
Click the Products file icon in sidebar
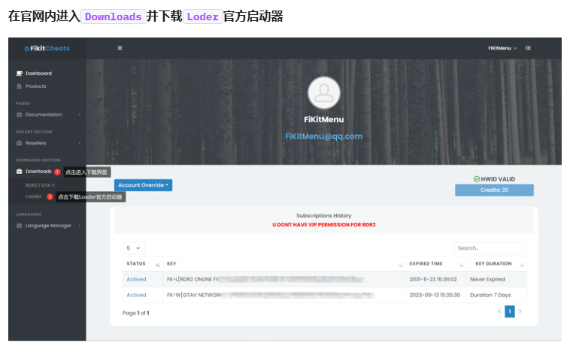coord(20,86)
